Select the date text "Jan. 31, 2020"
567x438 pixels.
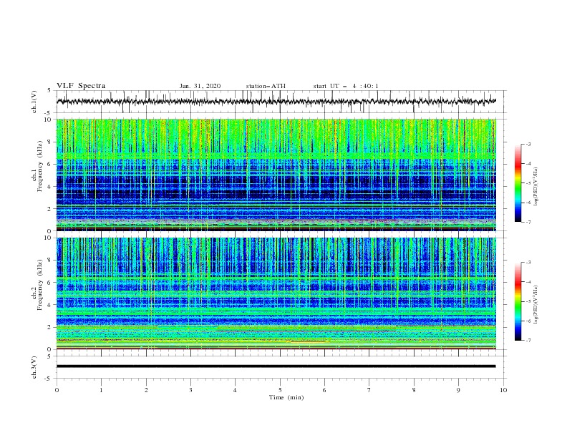[200, 86]
